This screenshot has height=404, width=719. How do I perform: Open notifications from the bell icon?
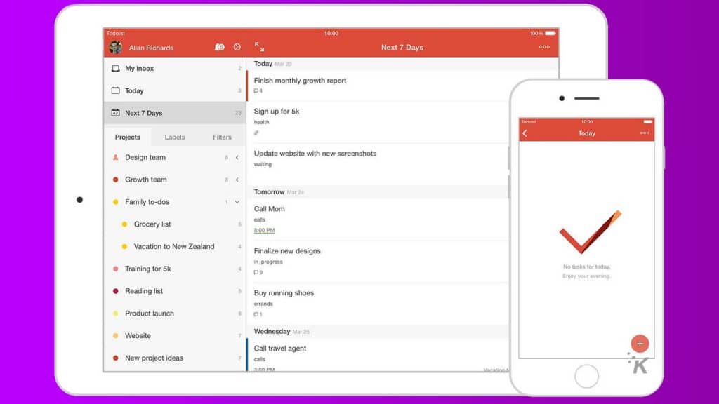coord(219,47)
